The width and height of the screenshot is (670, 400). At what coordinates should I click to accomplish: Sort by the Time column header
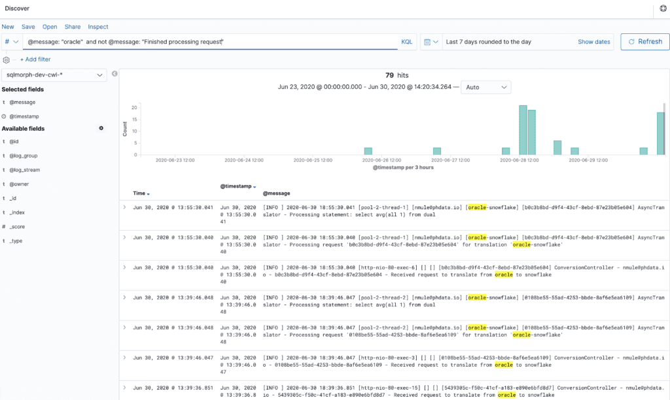point(141,193)
